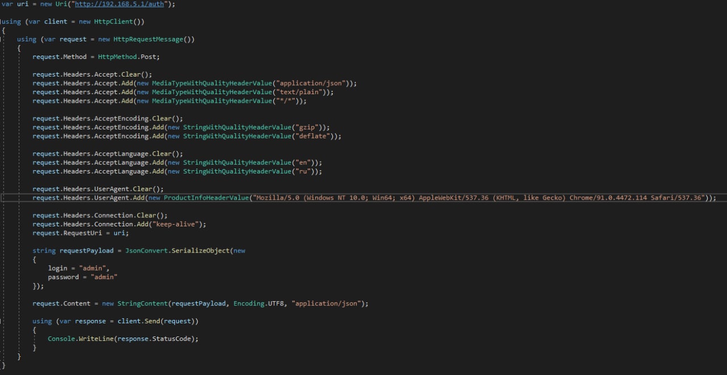Click the 'login' property in the anonymous object
The height and width of the screenshot is (375, 727).
57,268
